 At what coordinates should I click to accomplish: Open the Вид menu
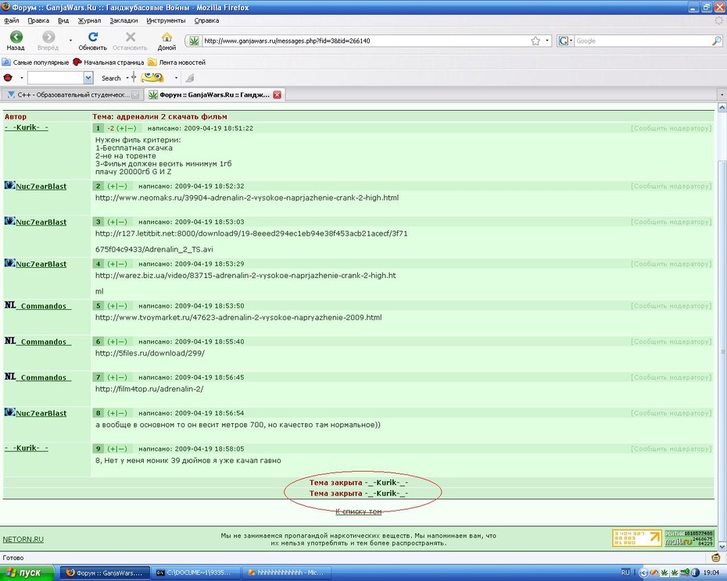[x=63, y=20]
